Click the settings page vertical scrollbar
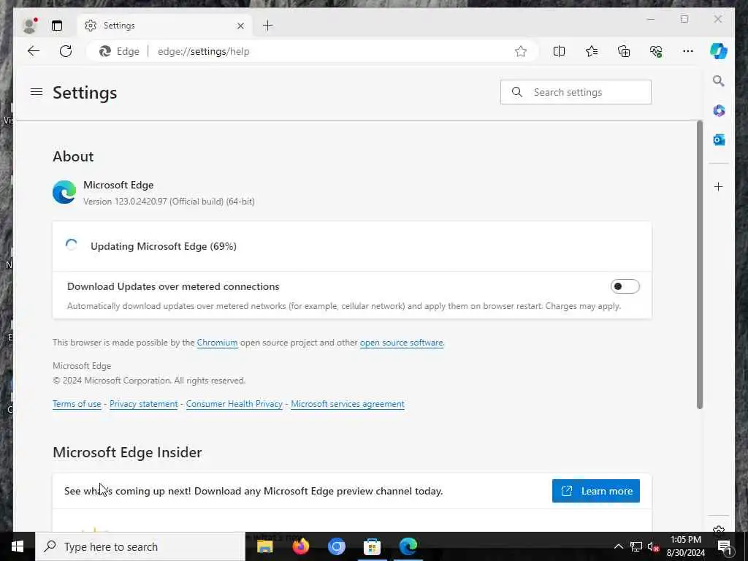 pos(699,264)
